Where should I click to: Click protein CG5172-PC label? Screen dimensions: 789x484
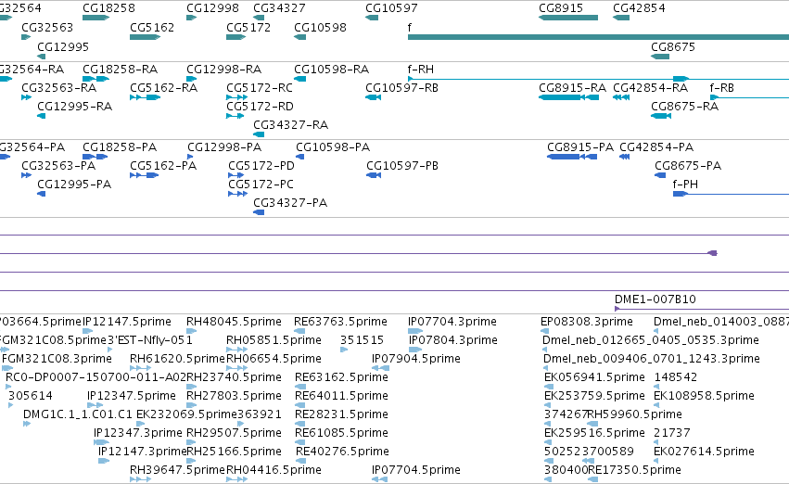(x=261, y=185)
